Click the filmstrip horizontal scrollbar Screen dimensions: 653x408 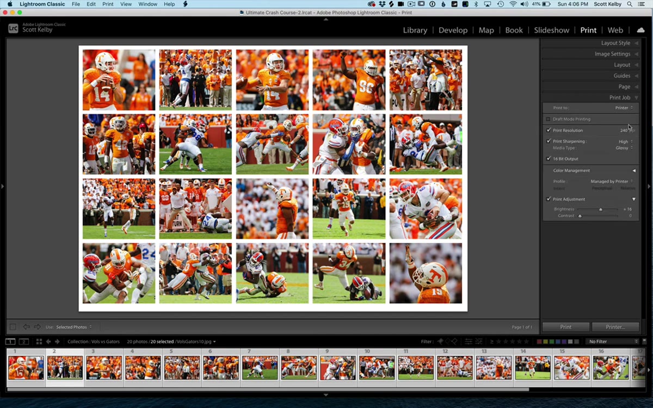click(x=267, y=389)
